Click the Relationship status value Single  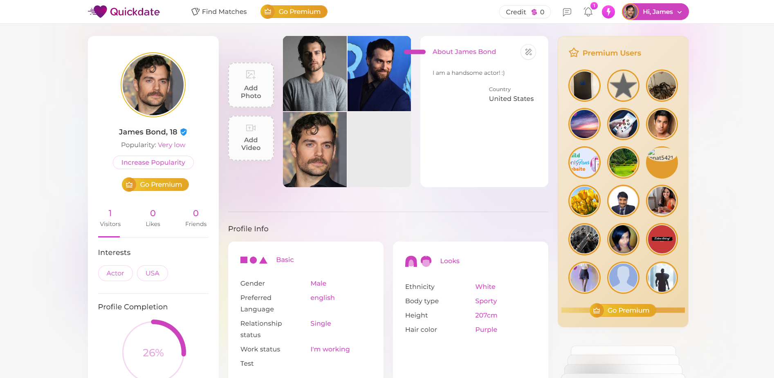point(321,323)
